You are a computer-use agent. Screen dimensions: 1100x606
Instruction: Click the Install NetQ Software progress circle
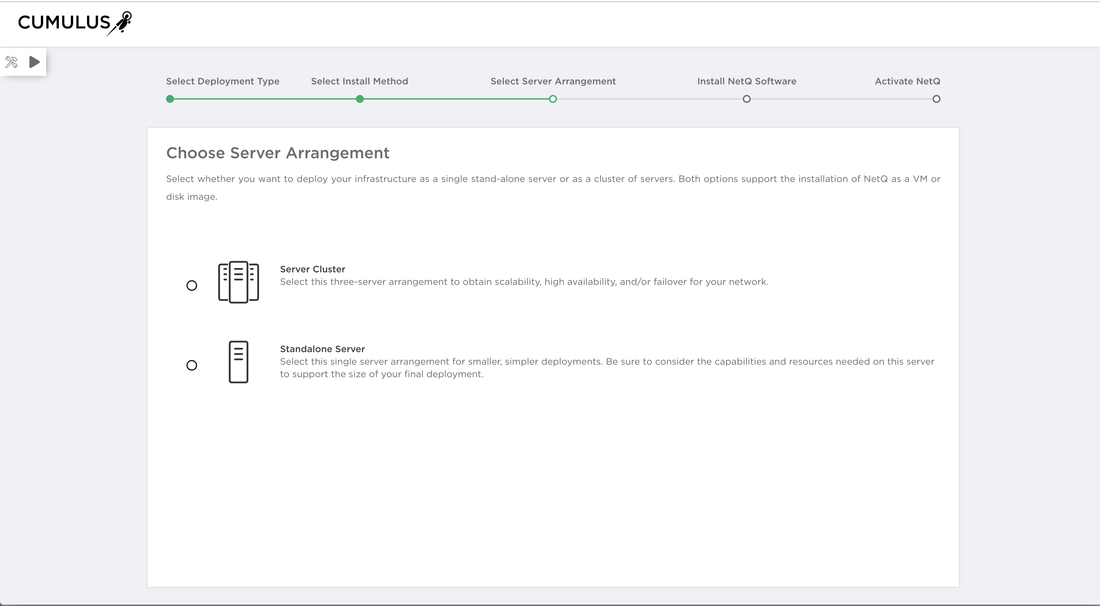click(x=746, y=99)
